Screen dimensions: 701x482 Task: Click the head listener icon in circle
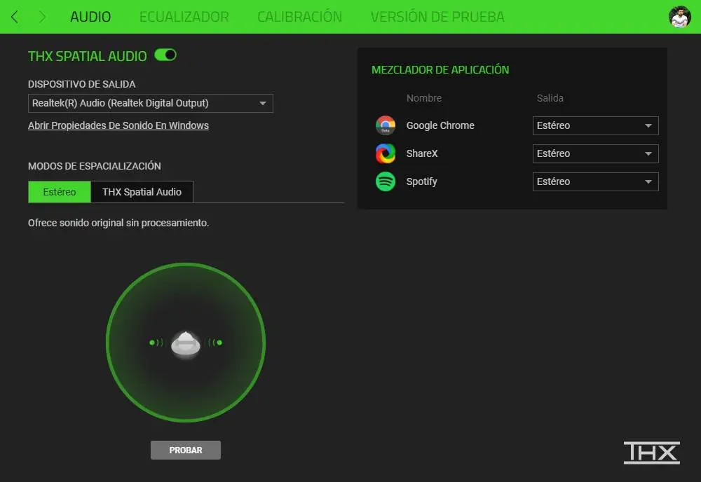pyautogui.click(x=186, y=345)
